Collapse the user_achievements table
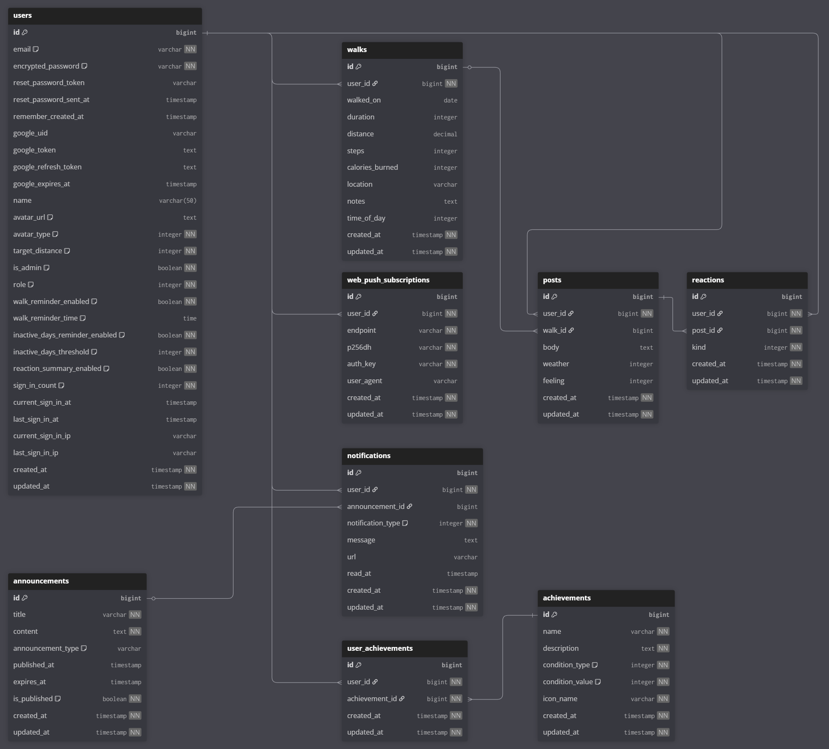 click(x=404, y=648)
